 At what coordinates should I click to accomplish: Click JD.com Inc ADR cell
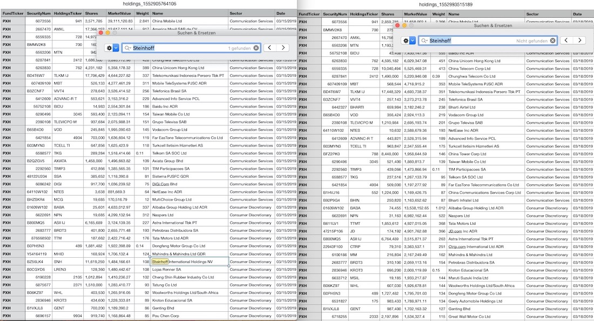485,231
